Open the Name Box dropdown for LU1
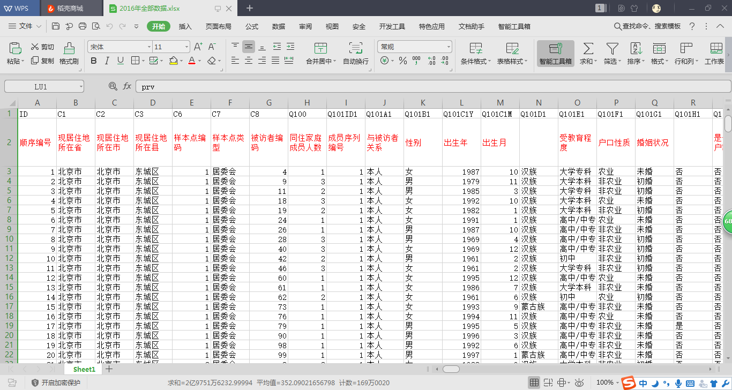 80,86
